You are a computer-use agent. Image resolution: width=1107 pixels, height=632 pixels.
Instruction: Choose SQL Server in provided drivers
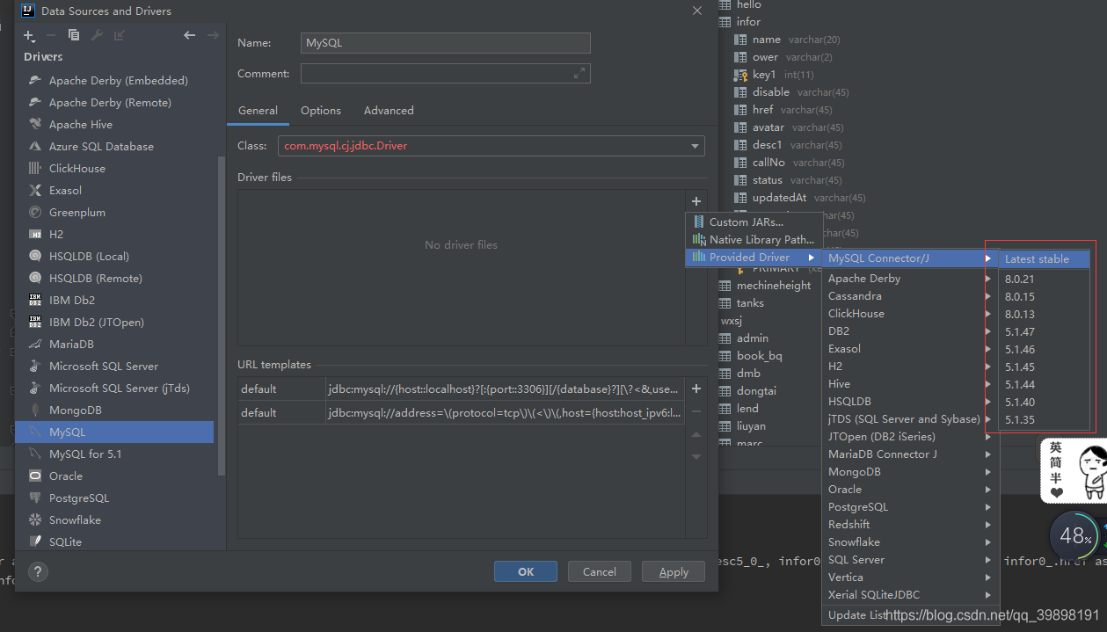pyautogui.click(x=911, y=559)
